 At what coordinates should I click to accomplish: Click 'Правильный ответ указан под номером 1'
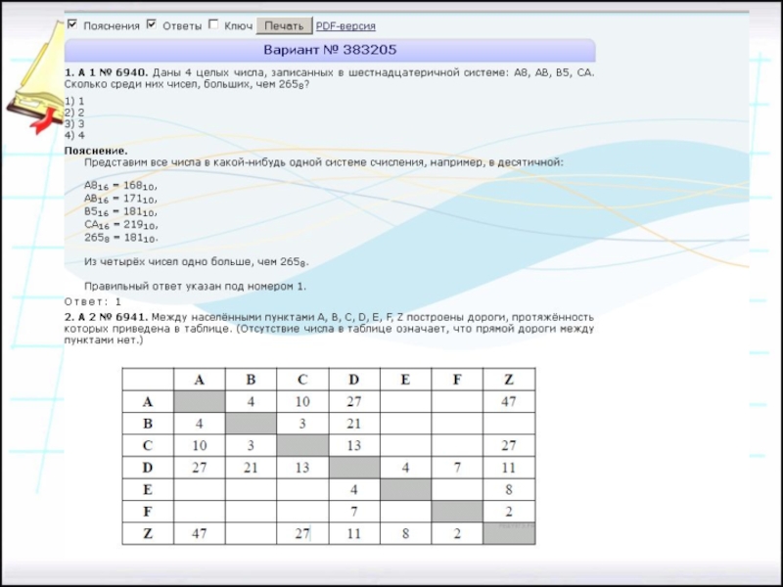pyautogui.click(x=195, y=287)
